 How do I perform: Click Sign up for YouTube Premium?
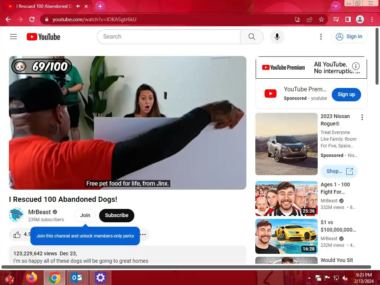tap(346, 95)
